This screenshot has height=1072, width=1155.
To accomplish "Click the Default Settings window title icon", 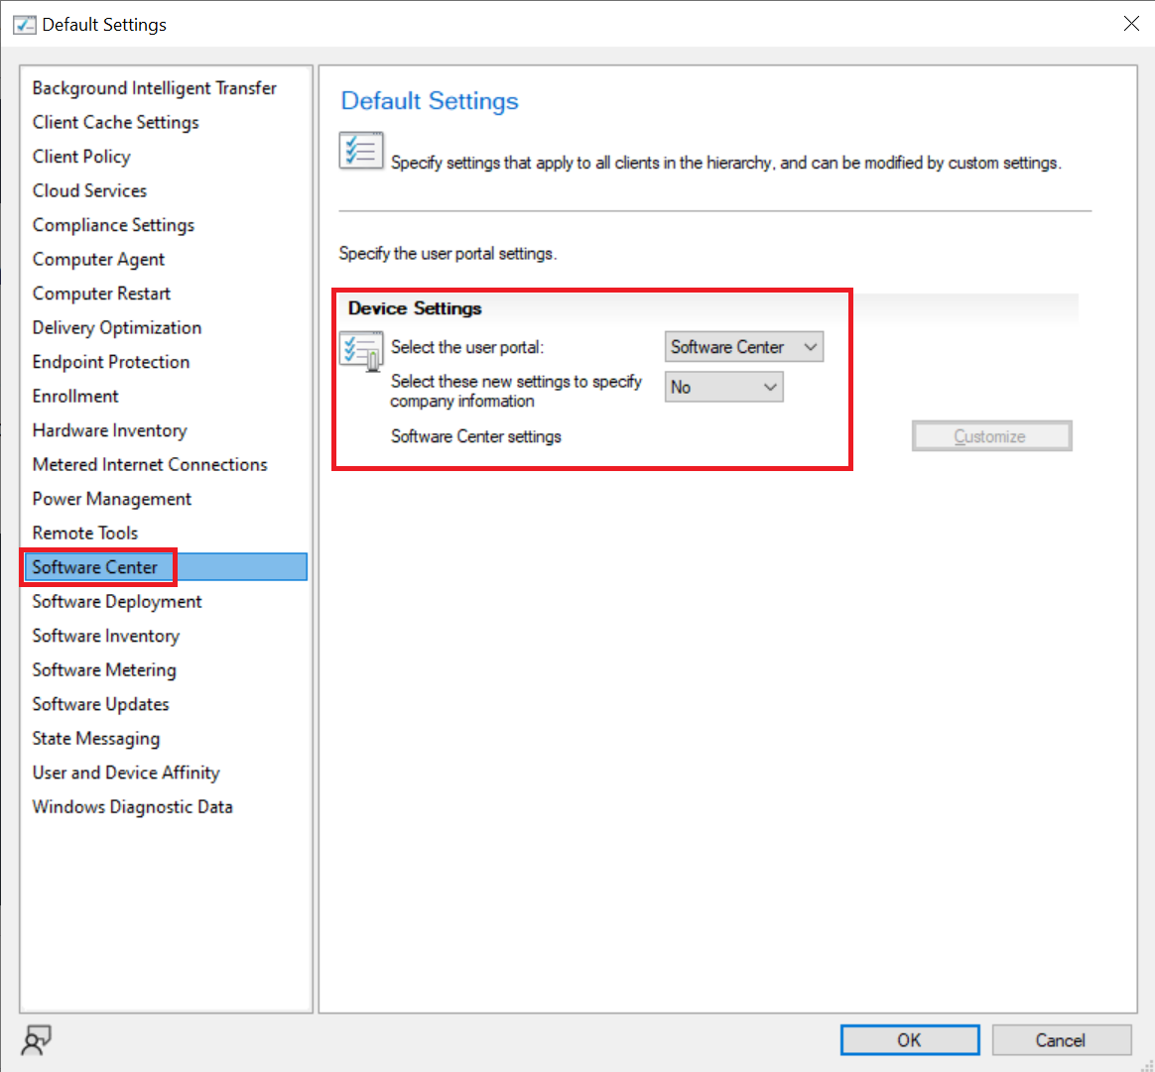I will pyautogui.click(x=24, y=25).
